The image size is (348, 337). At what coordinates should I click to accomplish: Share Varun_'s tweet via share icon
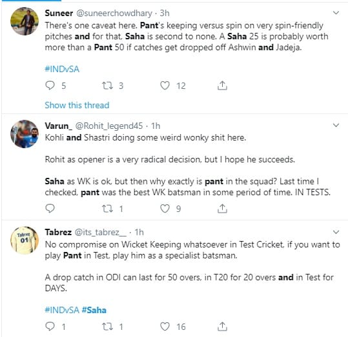click(x=222, y=209)
